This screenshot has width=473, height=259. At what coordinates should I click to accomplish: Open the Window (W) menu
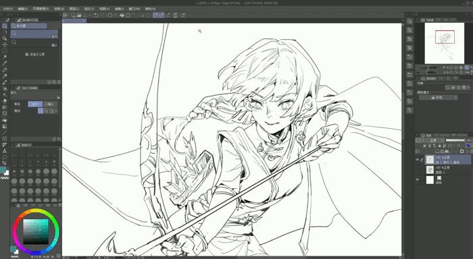[134, 9]
